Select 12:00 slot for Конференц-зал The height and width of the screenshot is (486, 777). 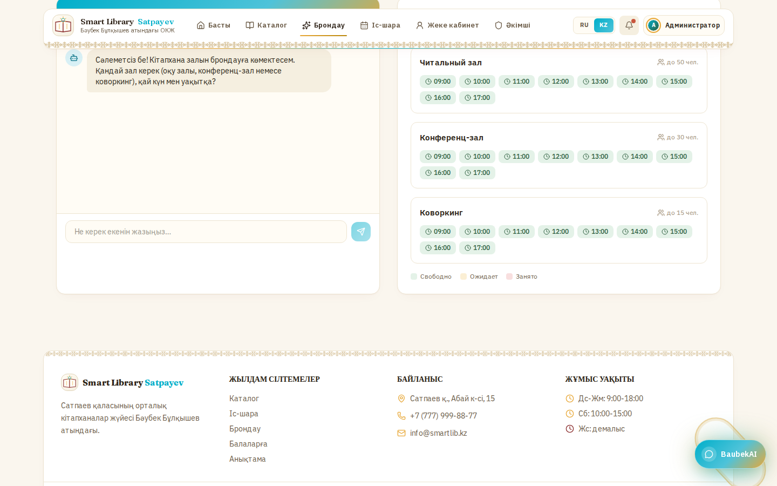556,157
